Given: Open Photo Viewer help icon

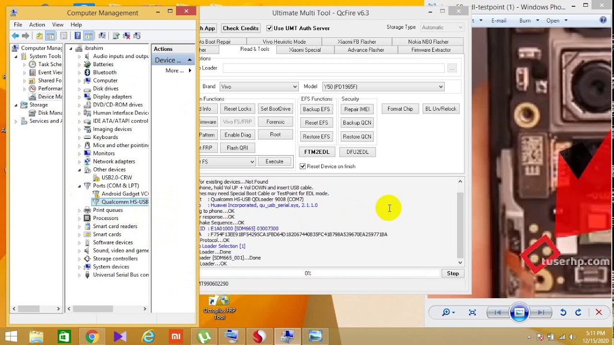Looking at the screenshot, I should [x=603, y=20].
